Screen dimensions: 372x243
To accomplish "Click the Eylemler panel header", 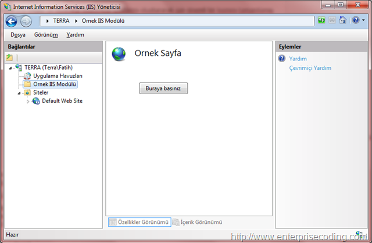I will pos(321,47).
